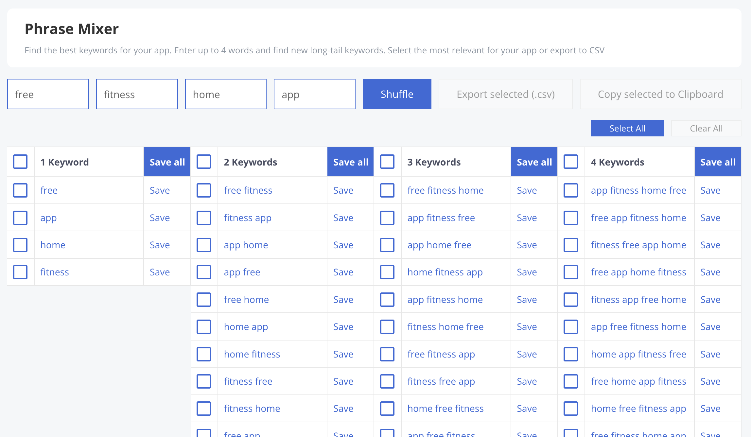Click the Select All button
Viewport: 751px width, 437px height.
coord(627,128)
